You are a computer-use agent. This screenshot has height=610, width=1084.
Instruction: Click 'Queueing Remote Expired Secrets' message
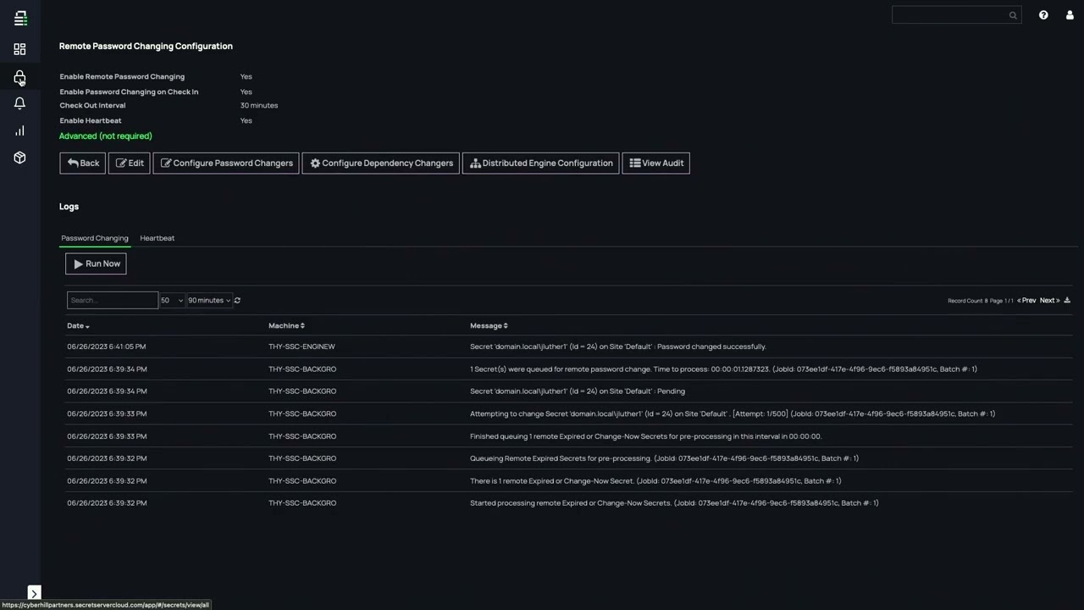[x=664, y=458]
